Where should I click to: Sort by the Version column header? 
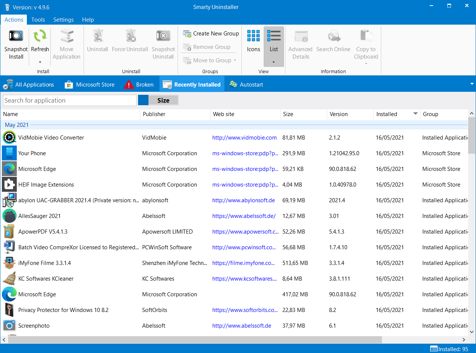click(350, 114)
